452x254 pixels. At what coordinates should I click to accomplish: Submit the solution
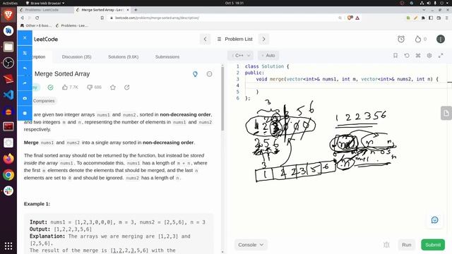[x=433, y=245]
